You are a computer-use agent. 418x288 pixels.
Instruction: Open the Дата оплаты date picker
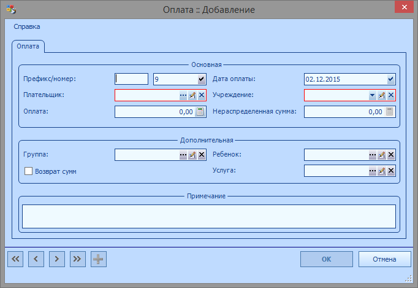391,79
